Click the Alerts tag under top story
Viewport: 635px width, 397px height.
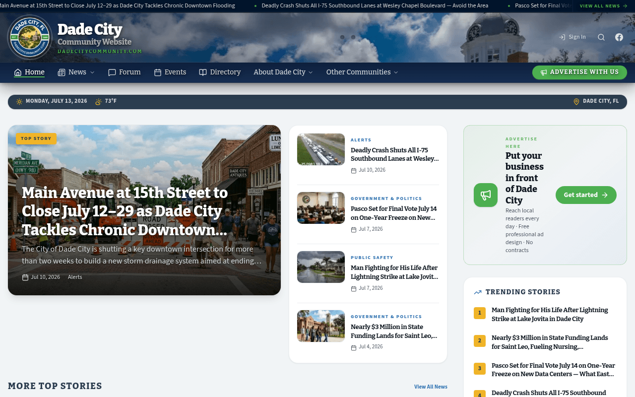click(x=75, y=277)
